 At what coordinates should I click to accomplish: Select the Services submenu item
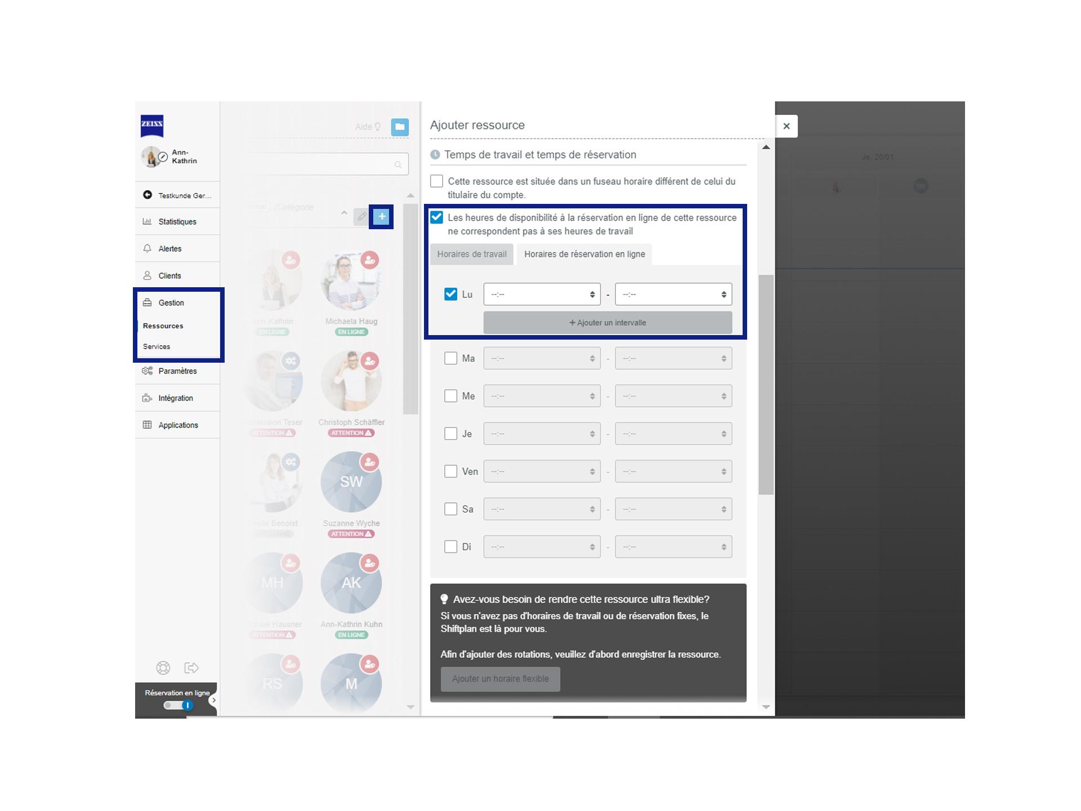(x=157, y=347)
